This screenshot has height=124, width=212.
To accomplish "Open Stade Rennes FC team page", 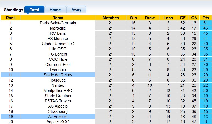I will 58,44.
